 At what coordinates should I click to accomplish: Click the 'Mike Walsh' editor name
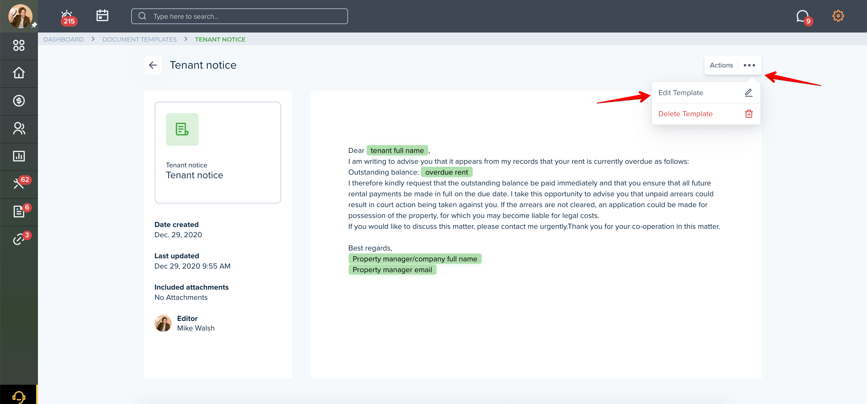(196, 328)
